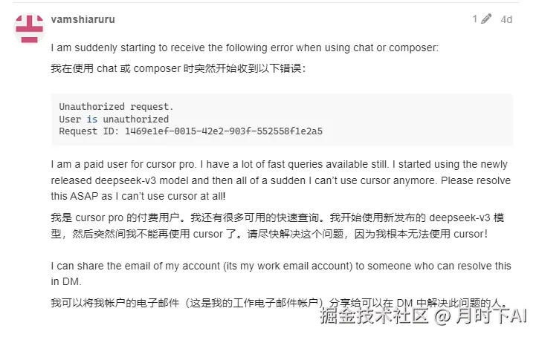Click the 掘金技术社区 watermark text
The height and width of the screenshot is (337, 539).
[374, 315]
